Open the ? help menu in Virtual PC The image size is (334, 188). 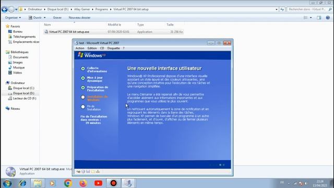[x=124, y=48]
